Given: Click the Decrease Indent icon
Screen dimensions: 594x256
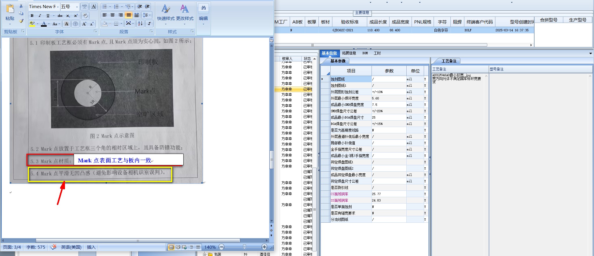Looking at the screenshot, I should [140, 6].
